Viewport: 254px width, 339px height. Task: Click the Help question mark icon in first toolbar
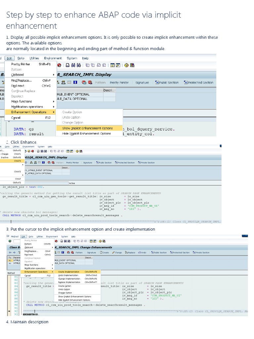[x=126, y=65]
